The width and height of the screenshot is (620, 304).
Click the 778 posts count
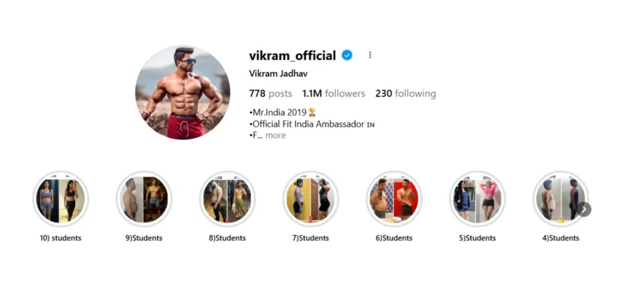click(271, 94)
